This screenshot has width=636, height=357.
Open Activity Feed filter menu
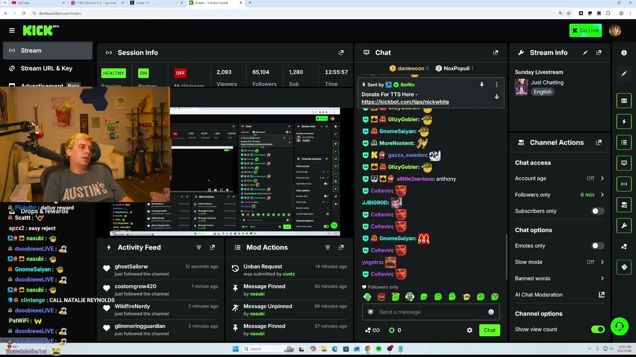coord(199,247)
